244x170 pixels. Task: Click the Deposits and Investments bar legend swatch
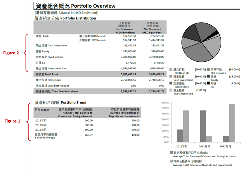(171, 161)
